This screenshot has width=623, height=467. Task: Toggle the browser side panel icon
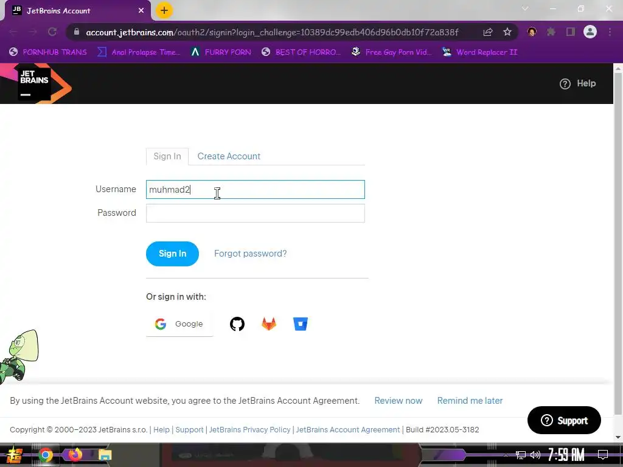[x=571, y=32]
